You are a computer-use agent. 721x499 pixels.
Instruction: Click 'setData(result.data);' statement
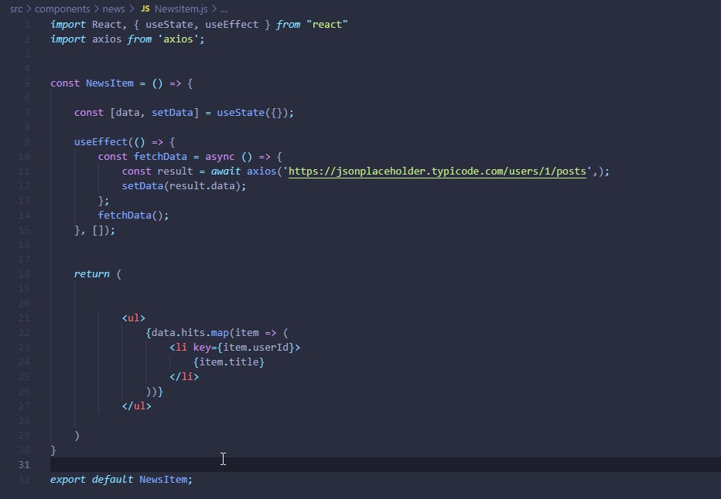tap(184, 186)
